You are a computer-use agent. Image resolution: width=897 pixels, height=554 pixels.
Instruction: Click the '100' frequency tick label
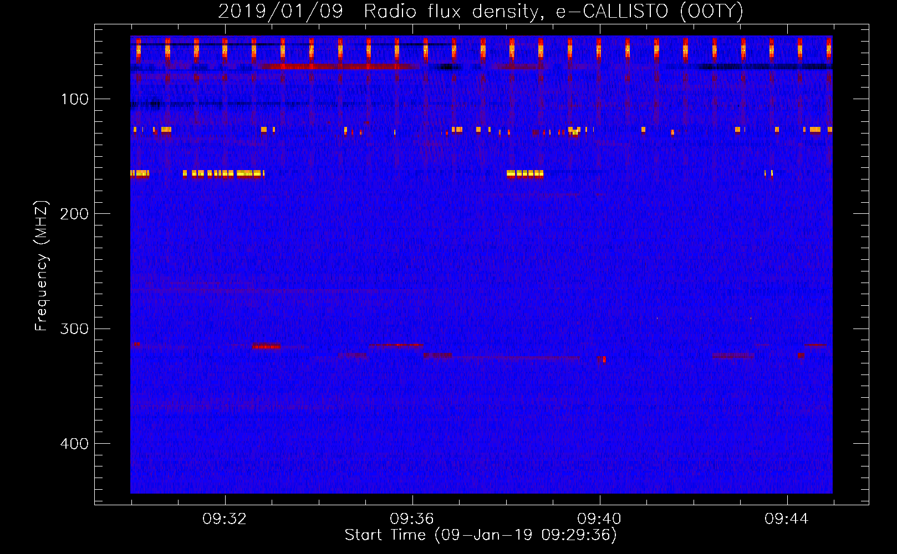75,99
